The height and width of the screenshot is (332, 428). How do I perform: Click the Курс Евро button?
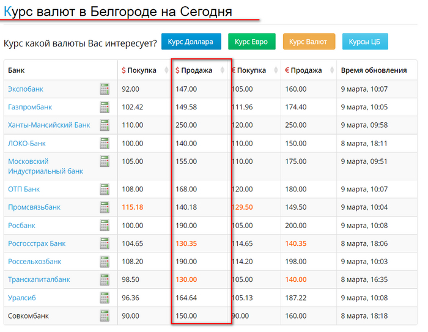[x=252, y=42]
